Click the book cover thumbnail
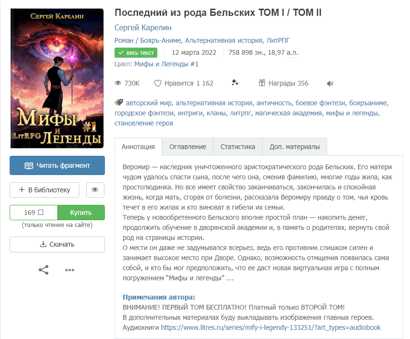This screenshot has width=410, height=339. click(57, 78)
